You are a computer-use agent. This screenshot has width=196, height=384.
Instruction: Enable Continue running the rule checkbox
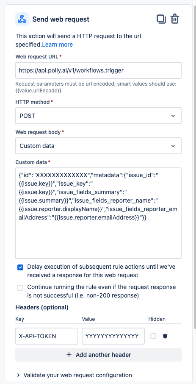tap(20, 288)
